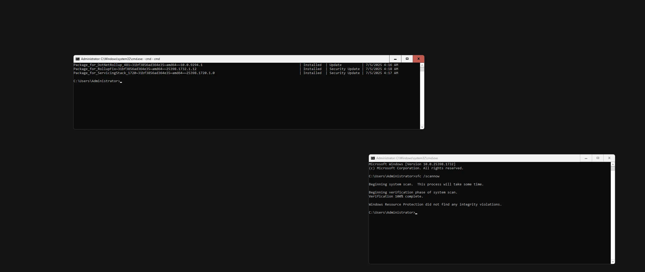The width and height of the screenshot is (645, 272).
Task: Open the system menu icon of the sfc window
Action: (x=373, y=158)
